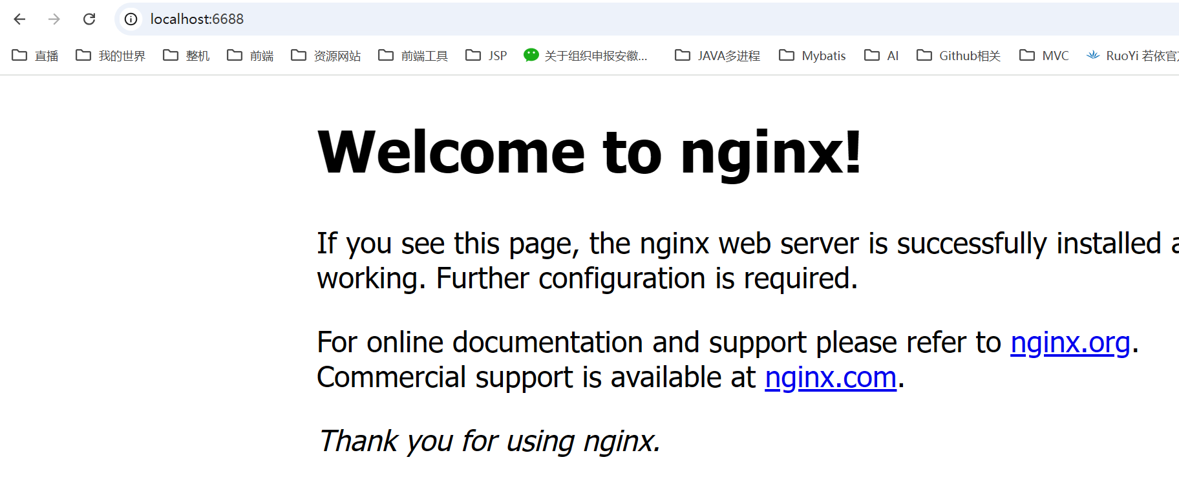Open the Mybatis bookmark folder
This screenshot has height=497, width=1179.
click(x=813, y=56)
